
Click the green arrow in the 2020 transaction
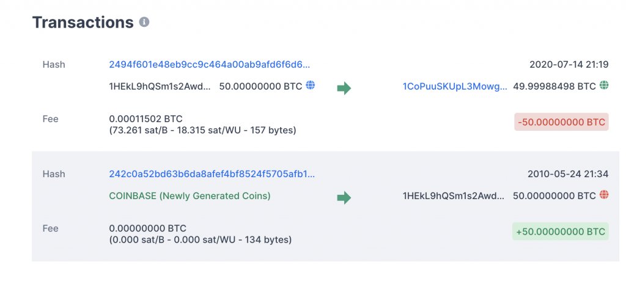coord(344,88)
